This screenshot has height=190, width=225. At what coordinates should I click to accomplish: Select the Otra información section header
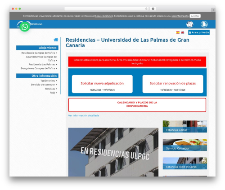click(x=37, y=76)
